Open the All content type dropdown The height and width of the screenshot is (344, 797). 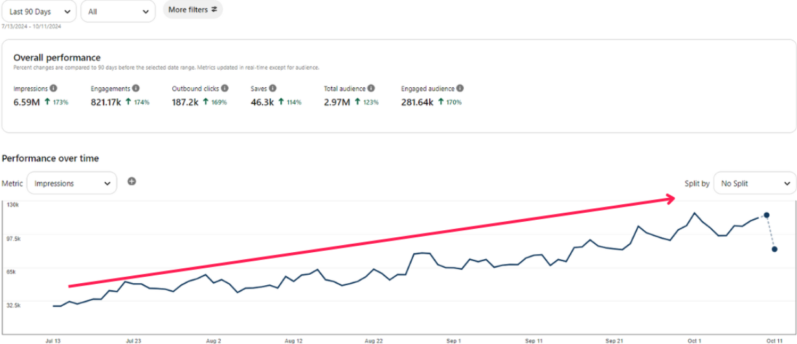(x=118, y=11)
